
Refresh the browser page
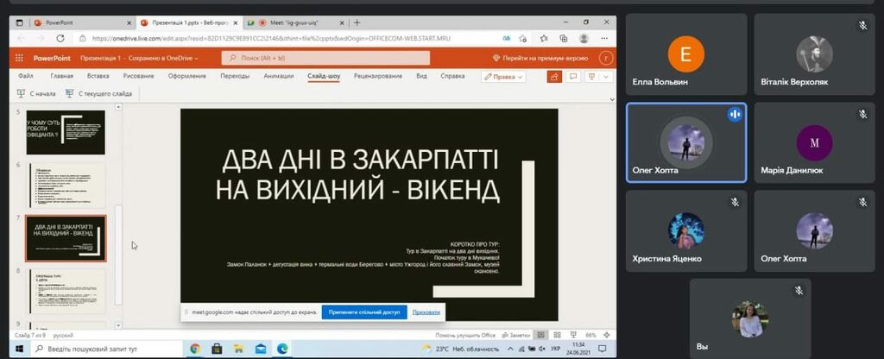point(62,38)
